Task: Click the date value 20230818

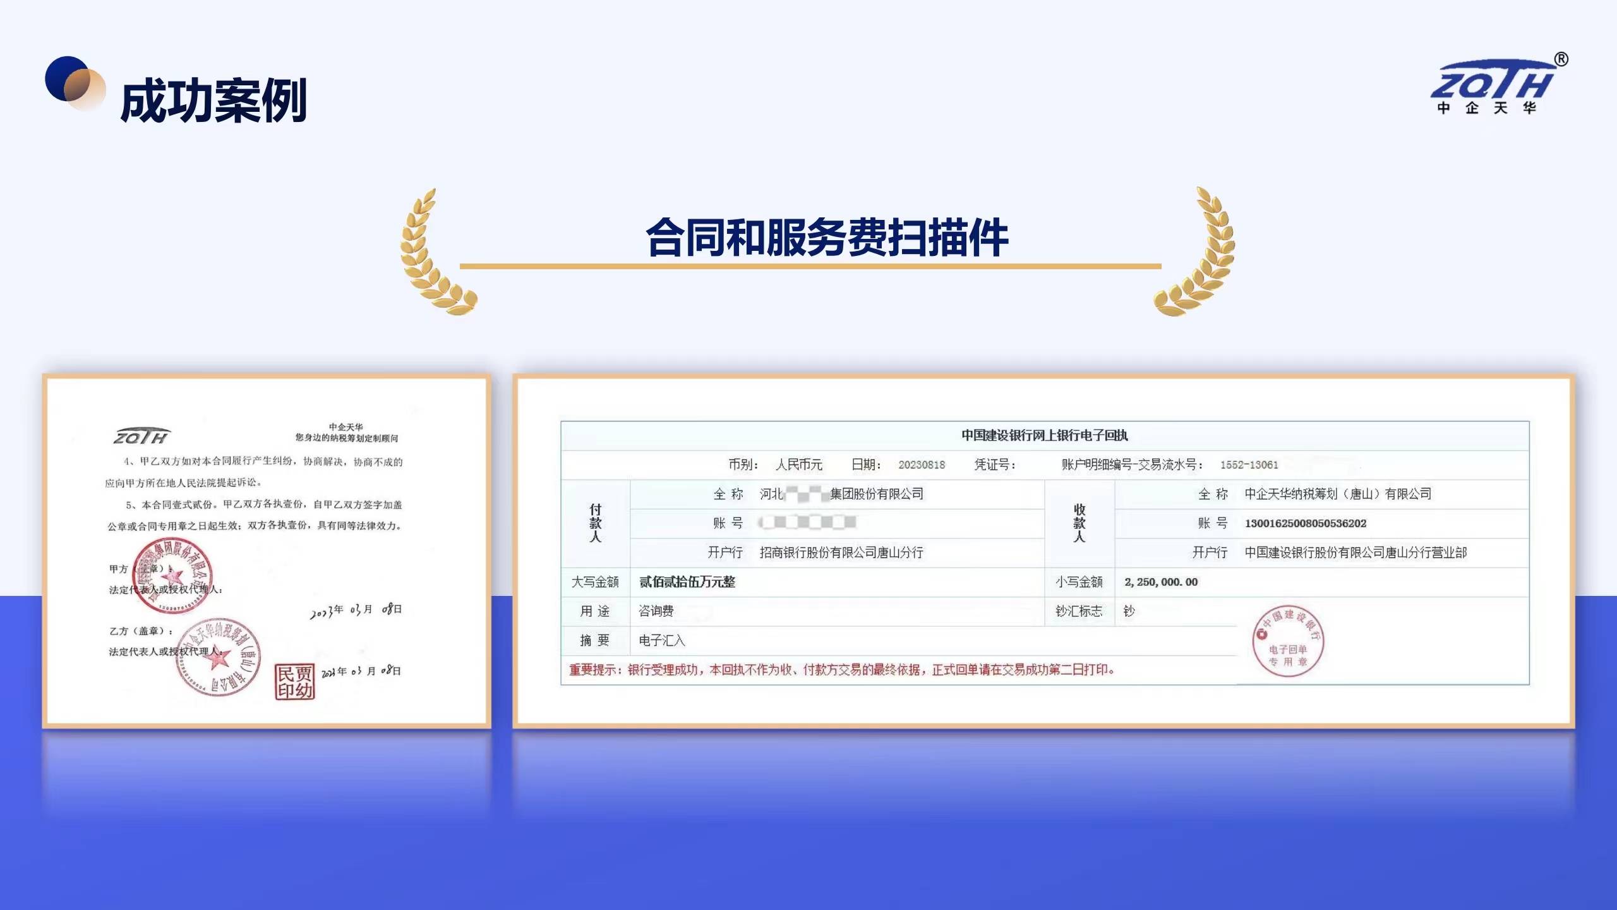Action: (x=922, y=464)
